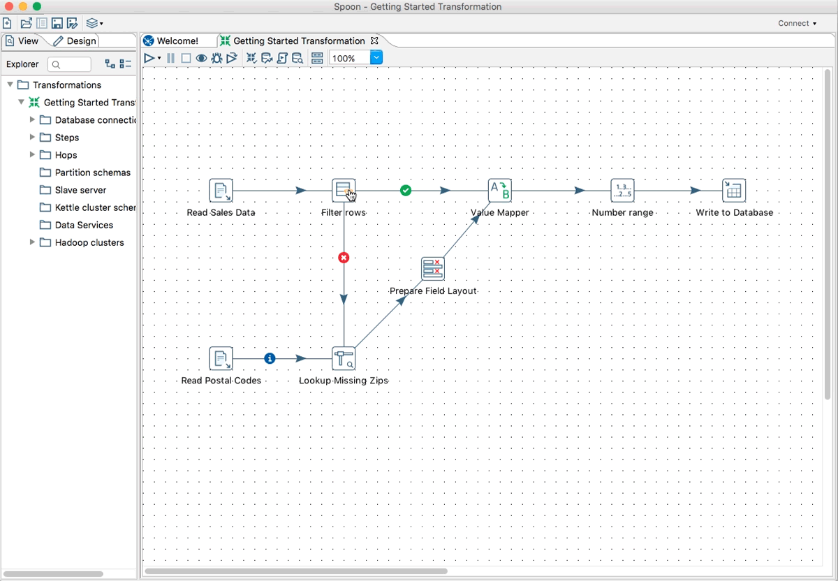Click the canvas horizontal scrollbar
The height and width of the screenshot is (581, 838).
295,571
